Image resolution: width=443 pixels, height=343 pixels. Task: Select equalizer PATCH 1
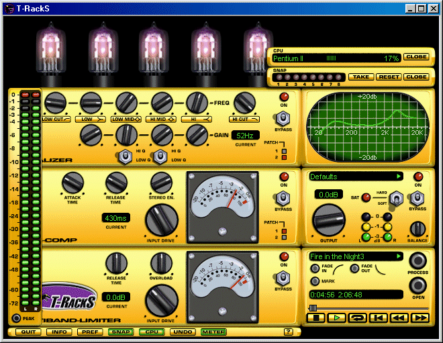pyautogui.click(x=284, y=151)
